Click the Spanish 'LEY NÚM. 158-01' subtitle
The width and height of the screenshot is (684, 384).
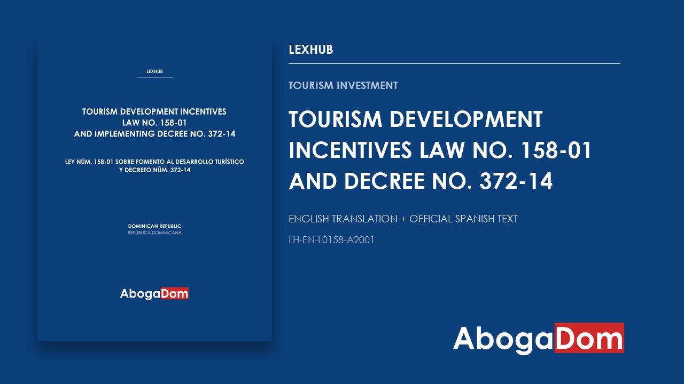click(x=154, y=166)
